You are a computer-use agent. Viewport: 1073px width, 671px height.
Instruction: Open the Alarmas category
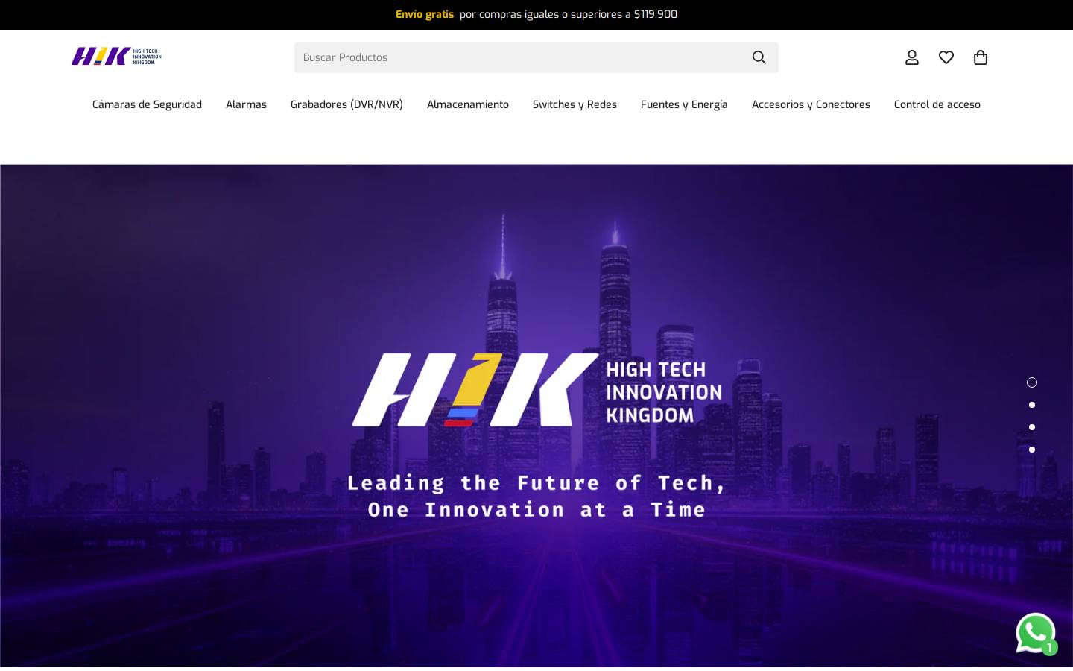246,104
